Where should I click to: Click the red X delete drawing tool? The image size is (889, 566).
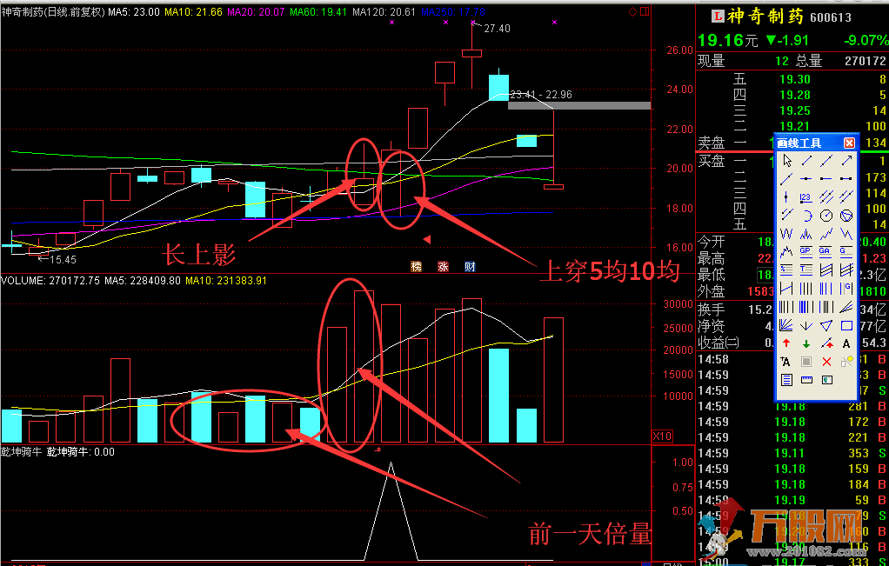826,362
